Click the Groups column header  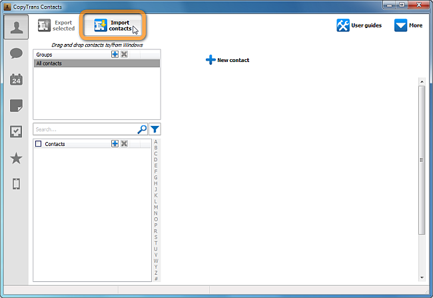[44, 55]
